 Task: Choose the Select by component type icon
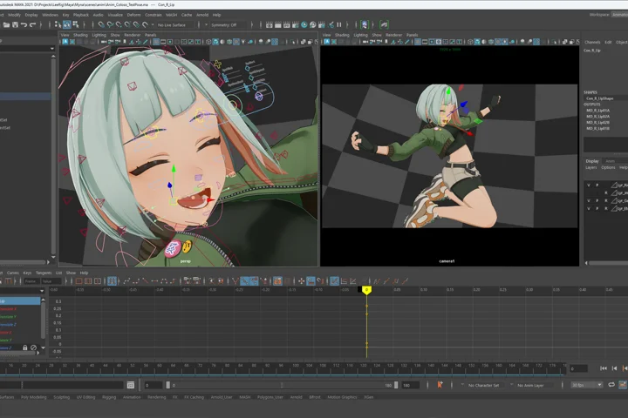pyautogui.click(x=75, y=24)
